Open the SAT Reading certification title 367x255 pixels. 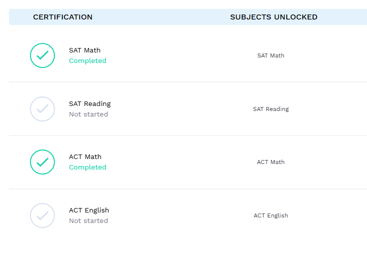(90, 103)
